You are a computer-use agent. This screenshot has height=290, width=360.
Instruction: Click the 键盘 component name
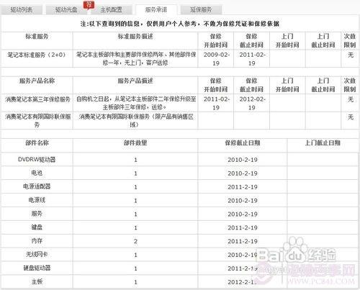coord(37,227)
